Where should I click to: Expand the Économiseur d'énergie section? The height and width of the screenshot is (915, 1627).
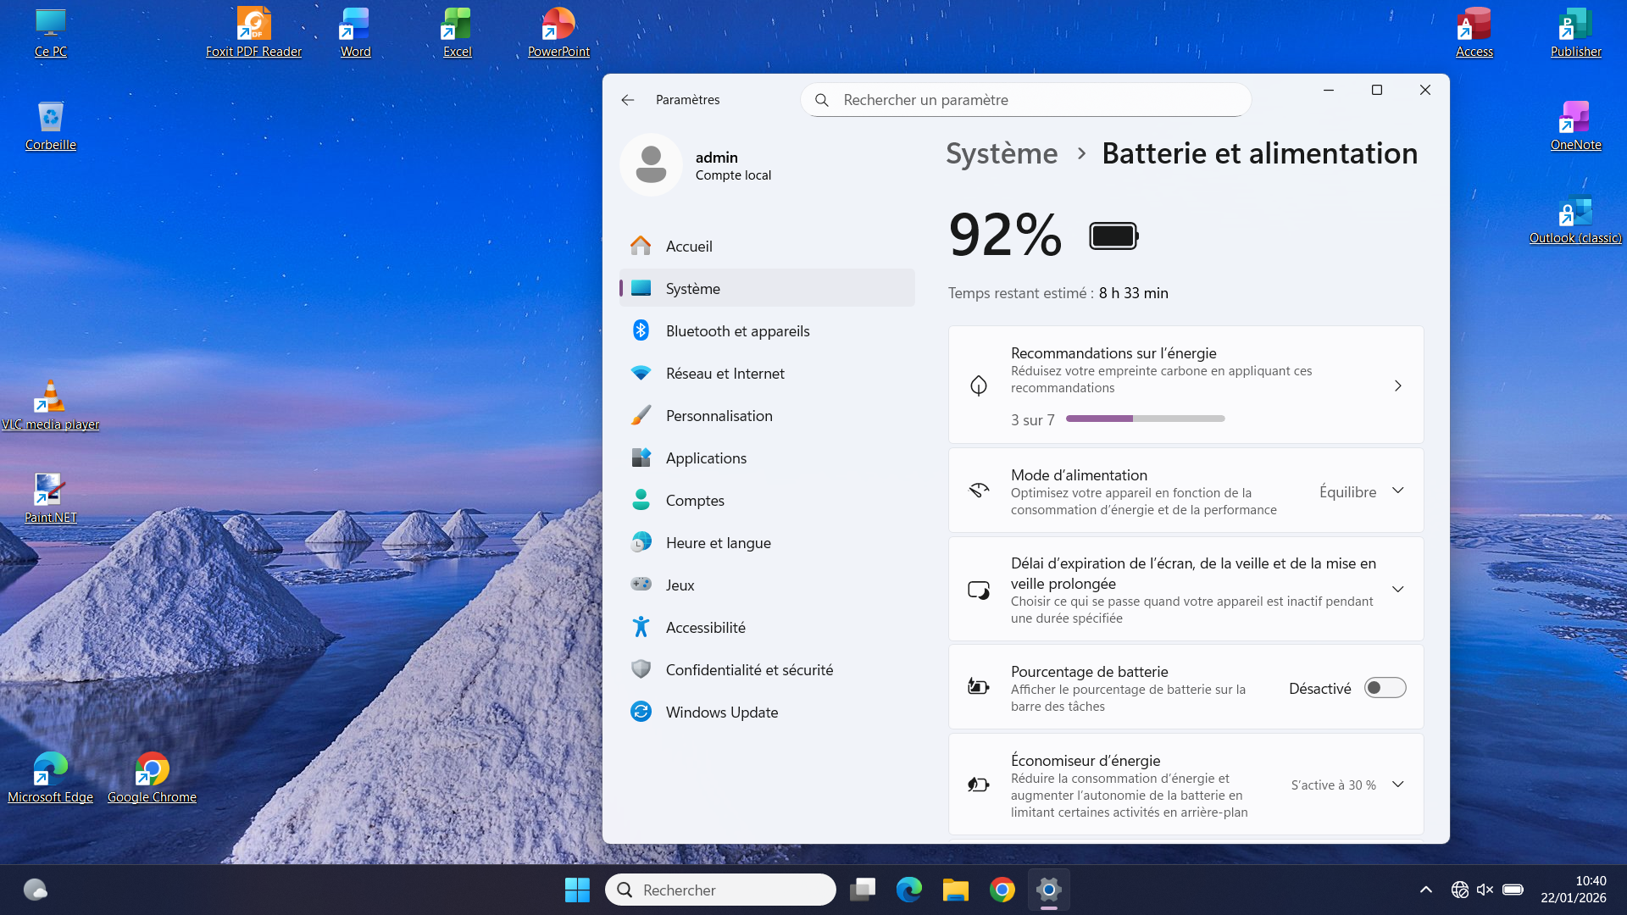(x=1397, y=785)
